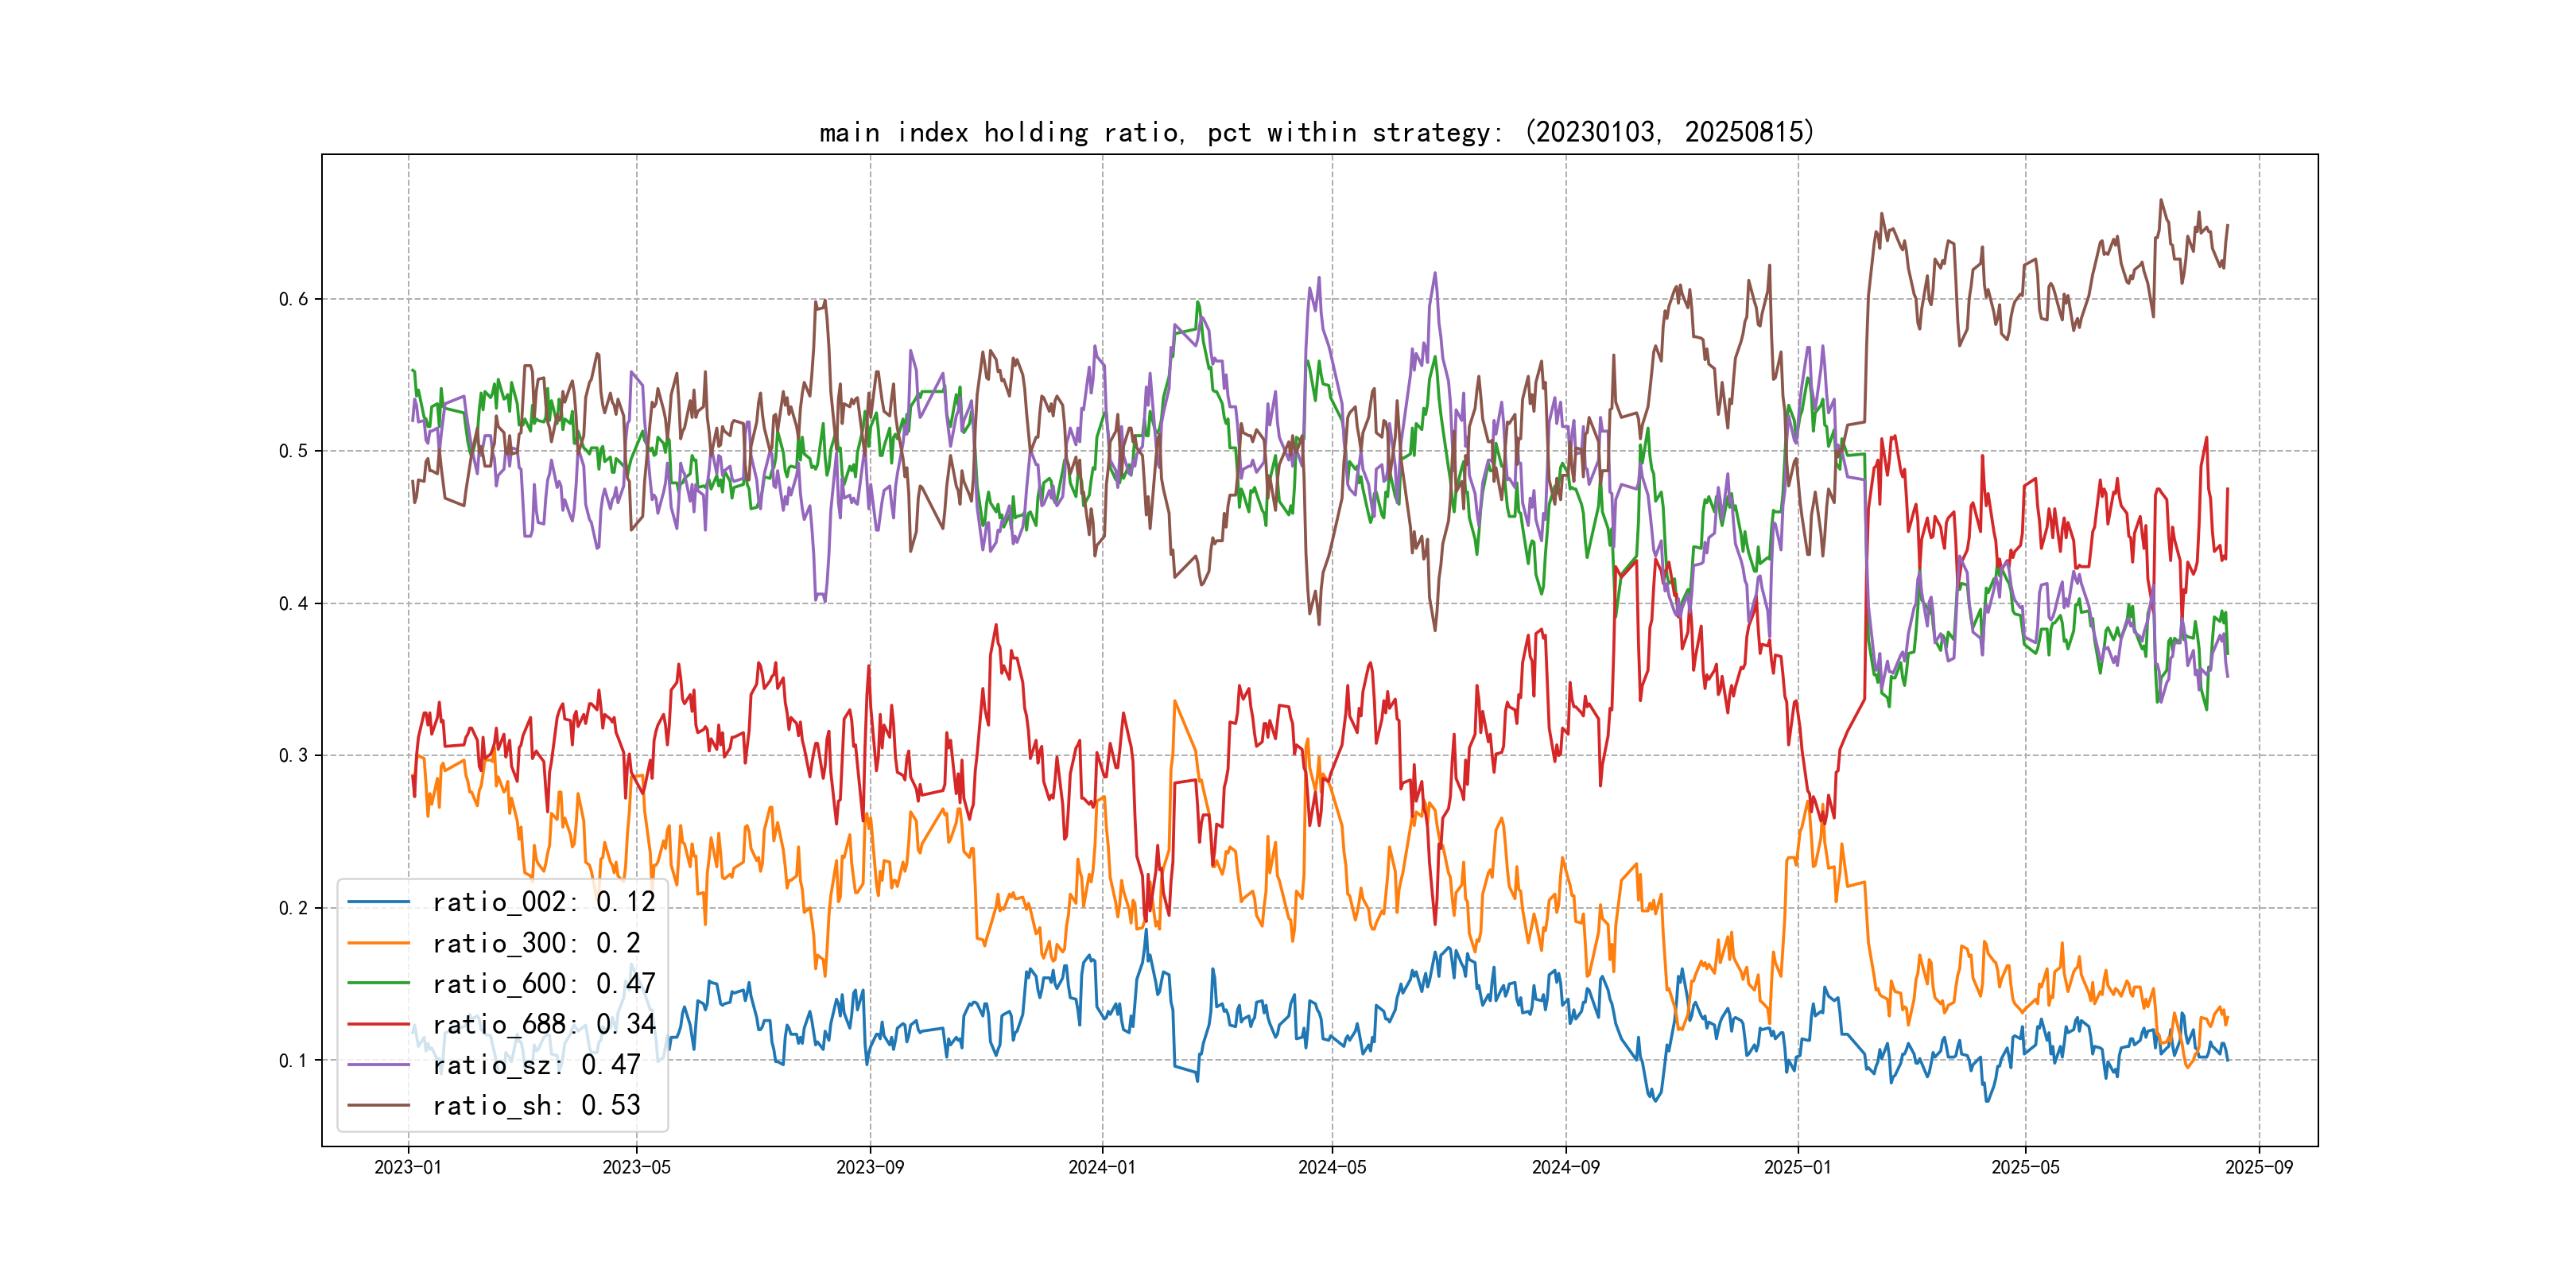
Task: Select the 'ratio_sh: 0.53' legend label
Action: (536, 1106)
